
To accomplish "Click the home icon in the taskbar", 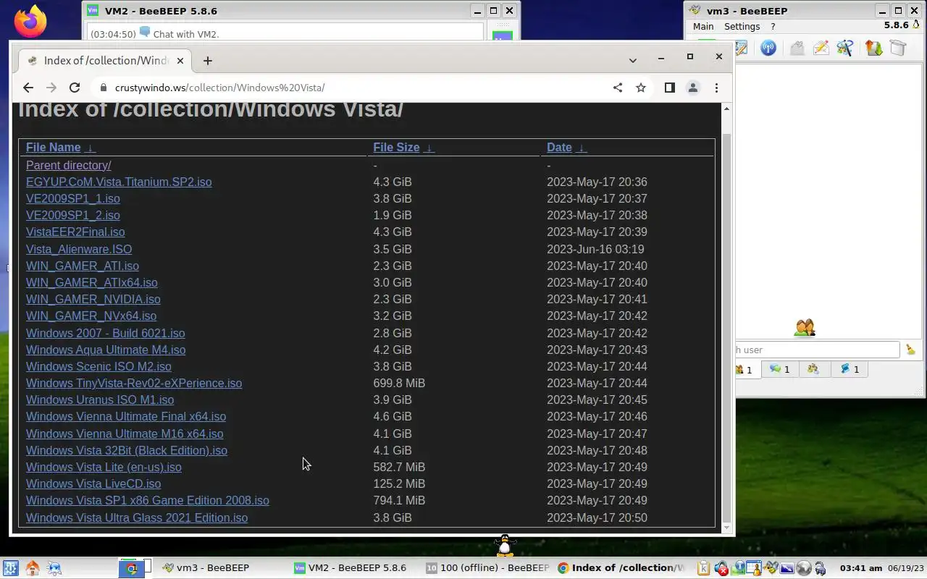I will pos(32,568).
